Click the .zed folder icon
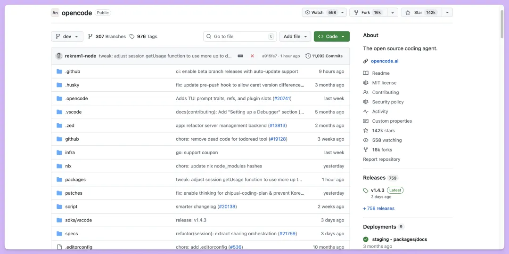This screenshot has width=509, height=254. (59, 126)
